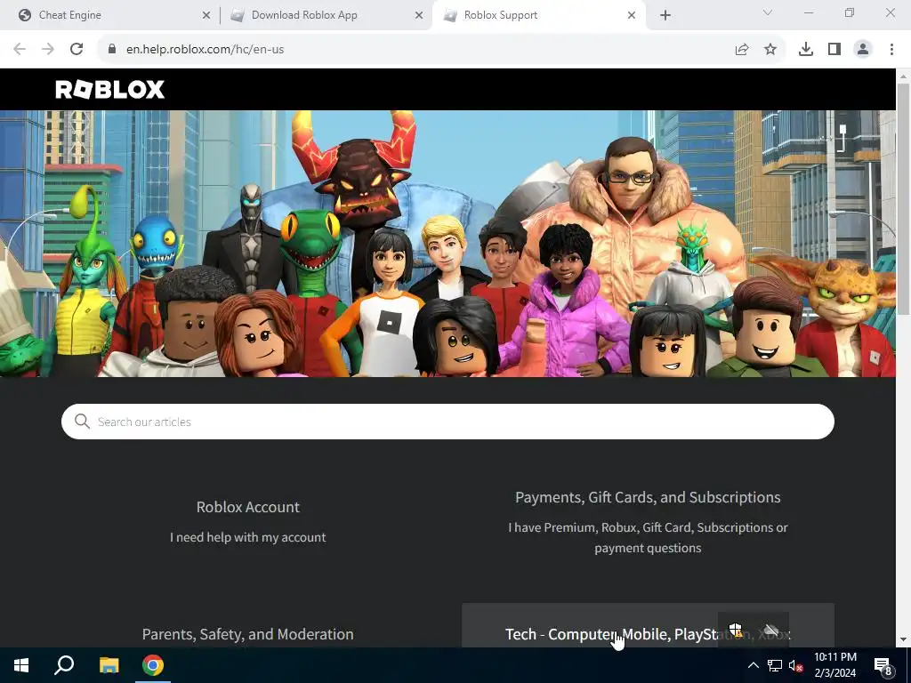Click the scrollbar up arrow
This screenshot has width=911, height=683.
pos(903,76)
